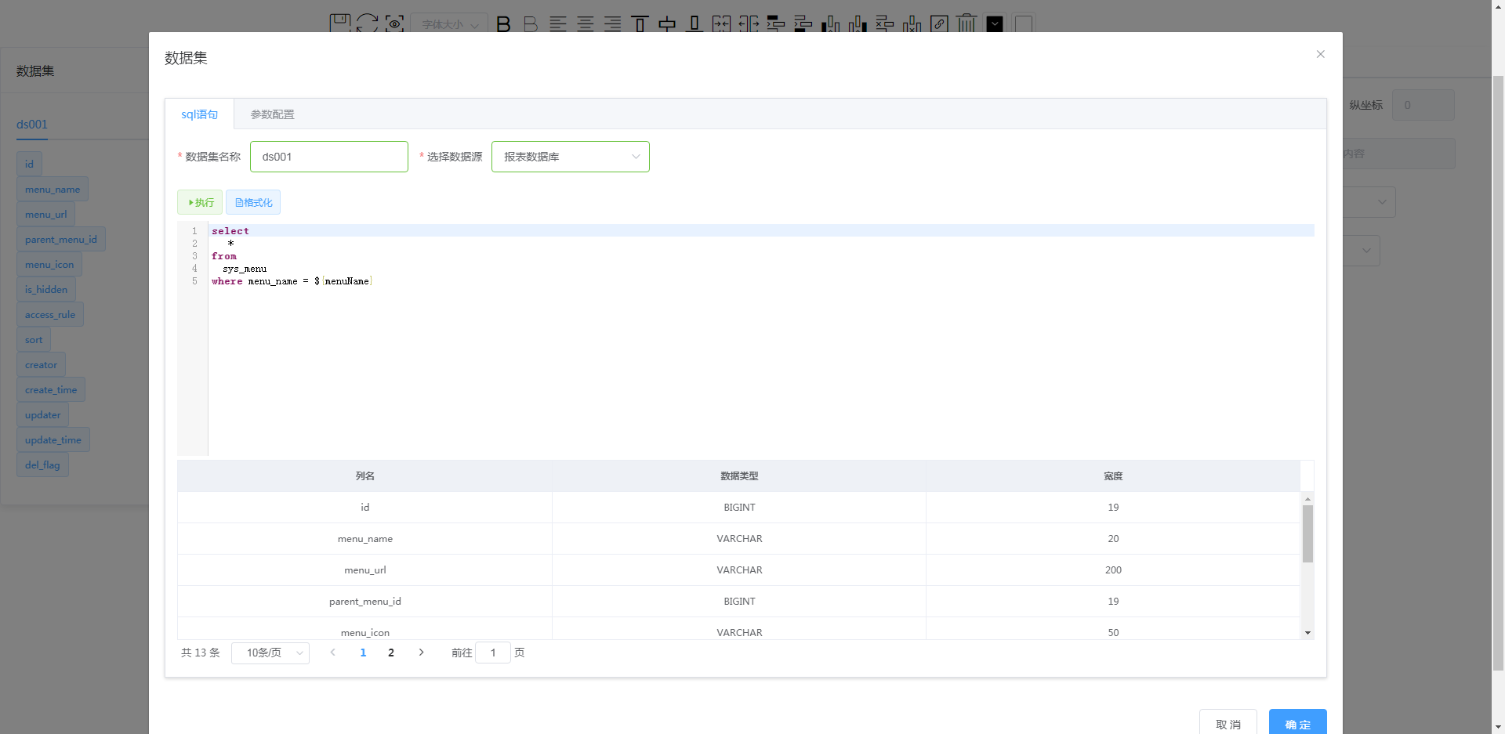
Task: Click the select keyword on line 1
Action: 230,231
